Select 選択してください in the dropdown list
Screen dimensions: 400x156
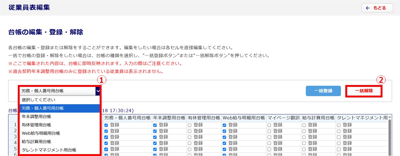click(x=59, y=100)
